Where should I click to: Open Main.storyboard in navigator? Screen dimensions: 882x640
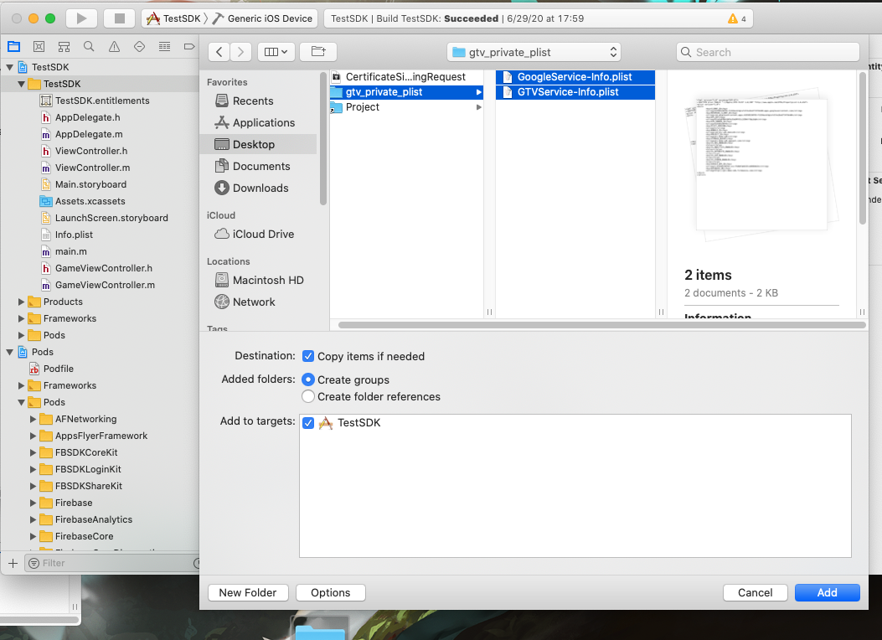90,184
